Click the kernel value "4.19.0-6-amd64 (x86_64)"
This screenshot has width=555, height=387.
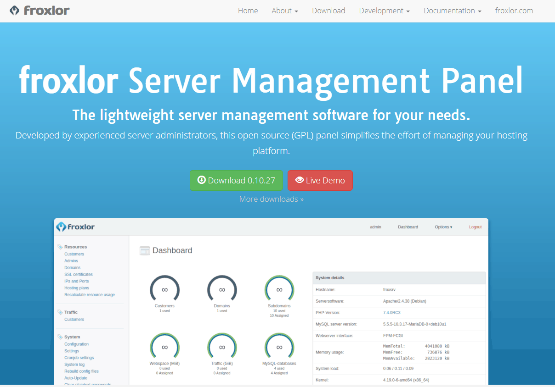pos(406,380)
